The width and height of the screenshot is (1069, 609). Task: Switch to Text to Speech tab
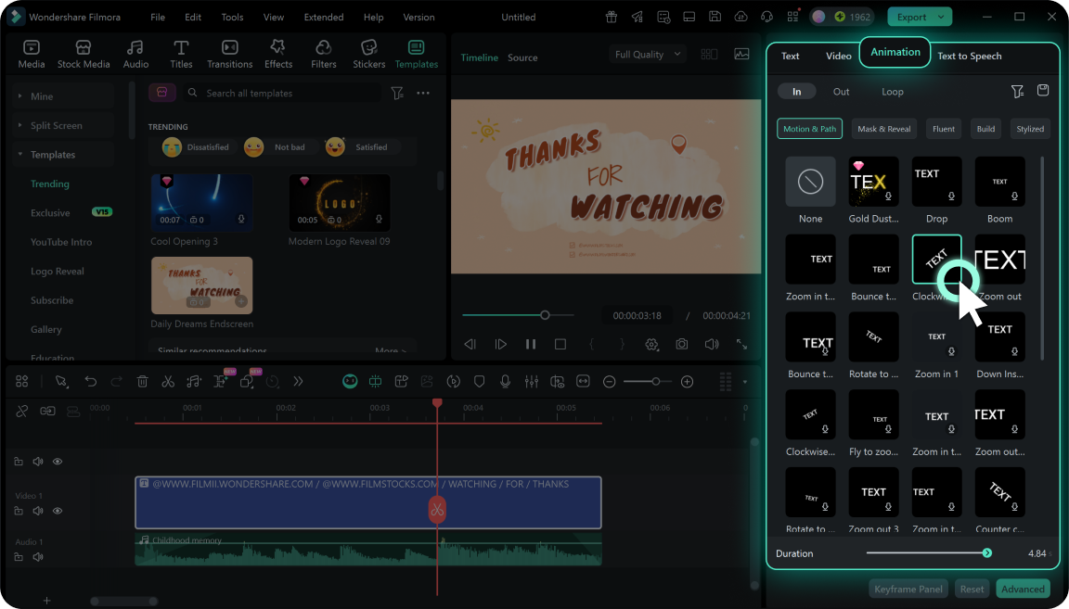pyautogui.click(x=970, y=56)
